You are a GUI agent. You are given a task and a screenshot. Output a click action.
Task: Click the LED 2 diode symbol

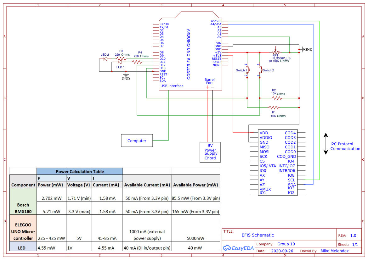[x=105, y=58]
